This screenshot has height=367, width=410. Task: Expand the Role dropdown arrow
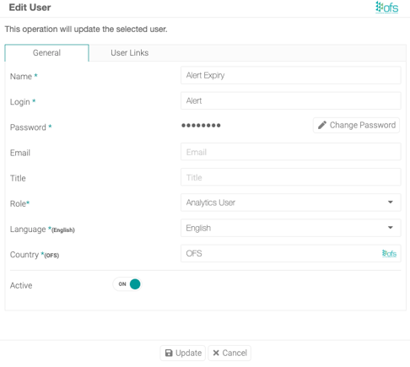(391, 202)
